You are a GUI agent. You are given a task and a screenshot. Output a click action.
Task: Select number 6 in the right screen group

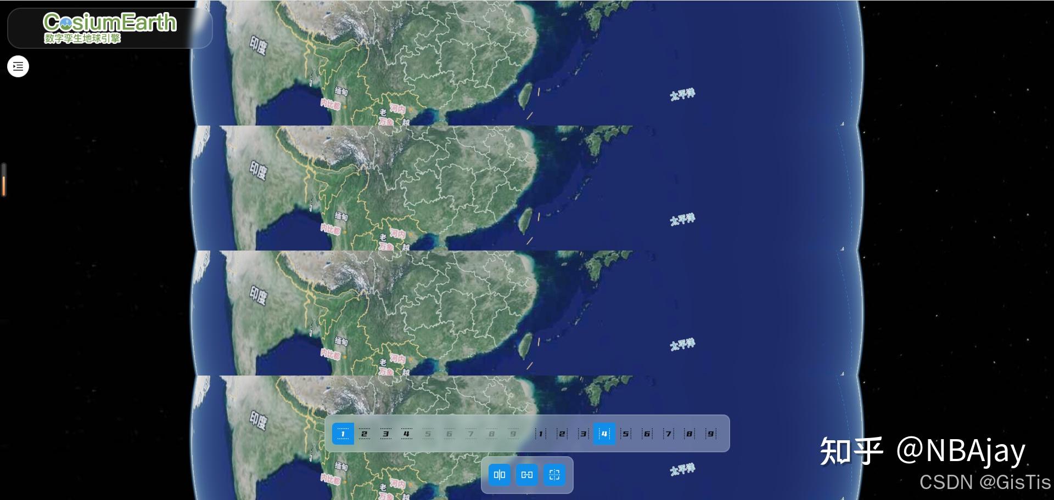click(x=647, y=433)
